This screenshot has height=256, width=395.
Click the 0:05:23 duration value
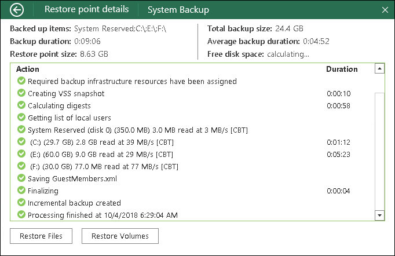click(339, 154)
